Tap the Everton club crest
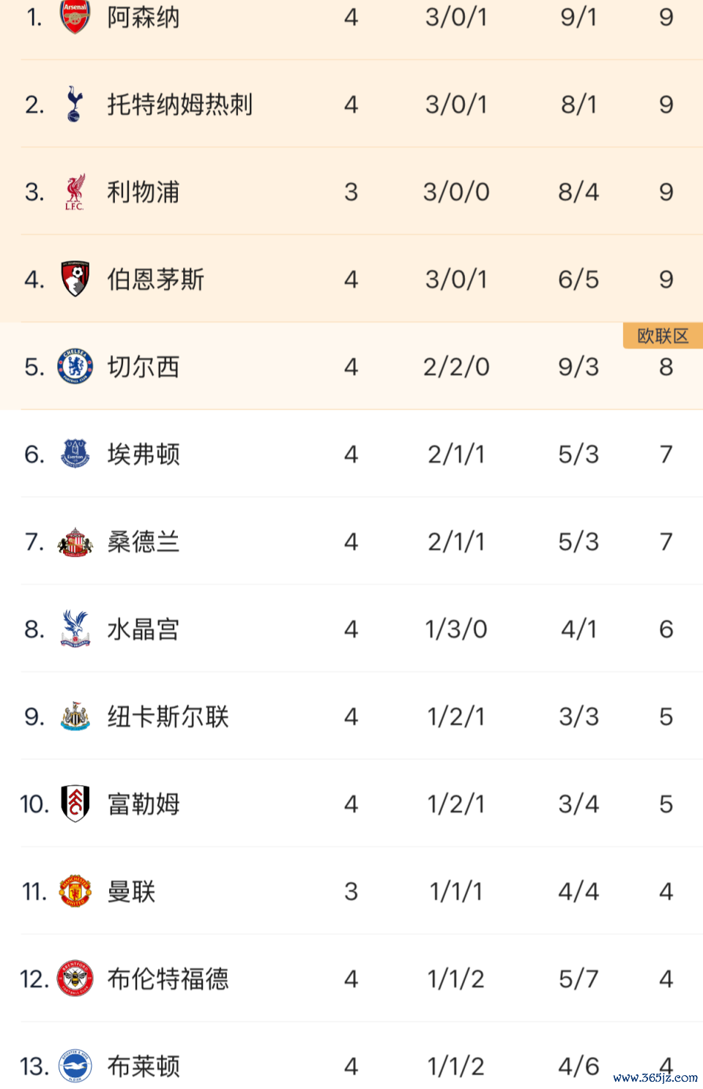703x1089 pixels. click(x=75, y=454)
